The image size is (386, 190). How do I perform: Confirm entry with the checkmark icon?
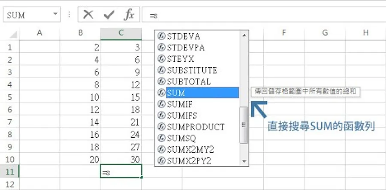[109, 15]
